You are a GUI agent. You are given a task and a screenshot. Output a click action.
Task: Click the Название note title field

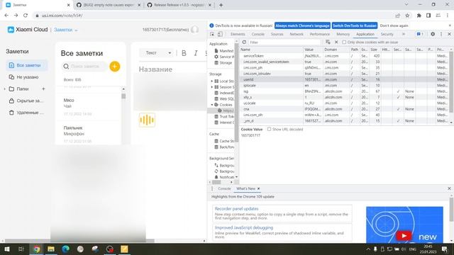(155, 69)
